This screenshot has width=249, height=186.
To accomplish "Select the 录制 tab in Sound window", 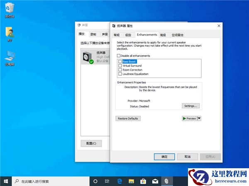I will [93, 34].
